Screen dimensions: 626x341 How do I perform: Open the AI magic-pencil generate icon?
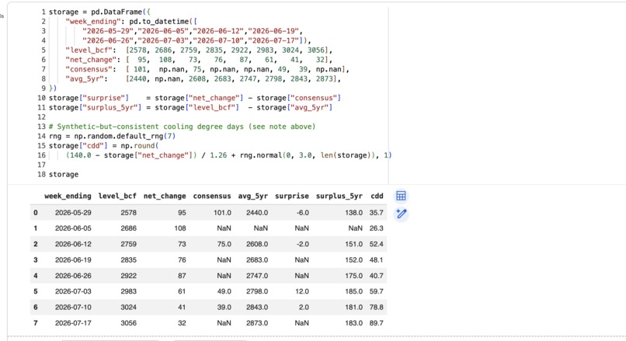(401, 214)
